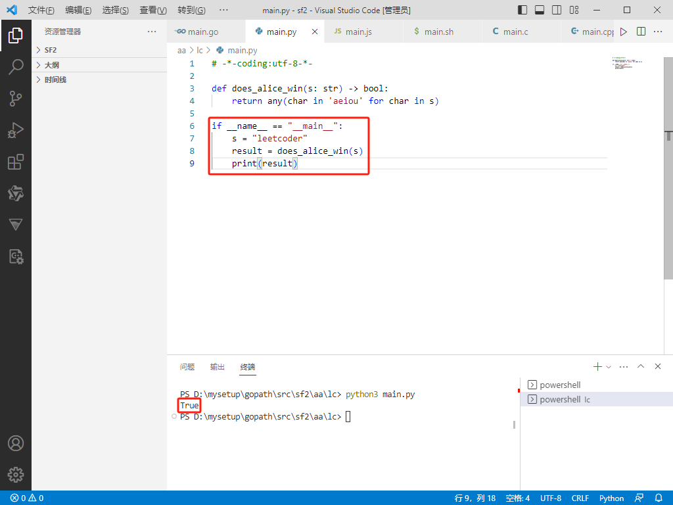Viewport: 673px width, 505px height.
Task: Create a new terminal with plus icon
Action: (x=597, y=367)
